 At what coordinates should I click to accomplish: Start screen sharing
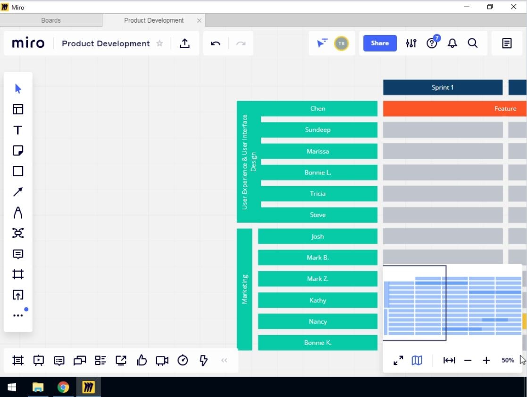121,360
